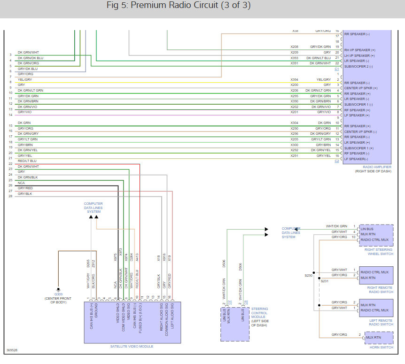Click circuit code X206
The height and width of the screenshot is (364, 405).
pyautogui.click(x=294, y=90)
